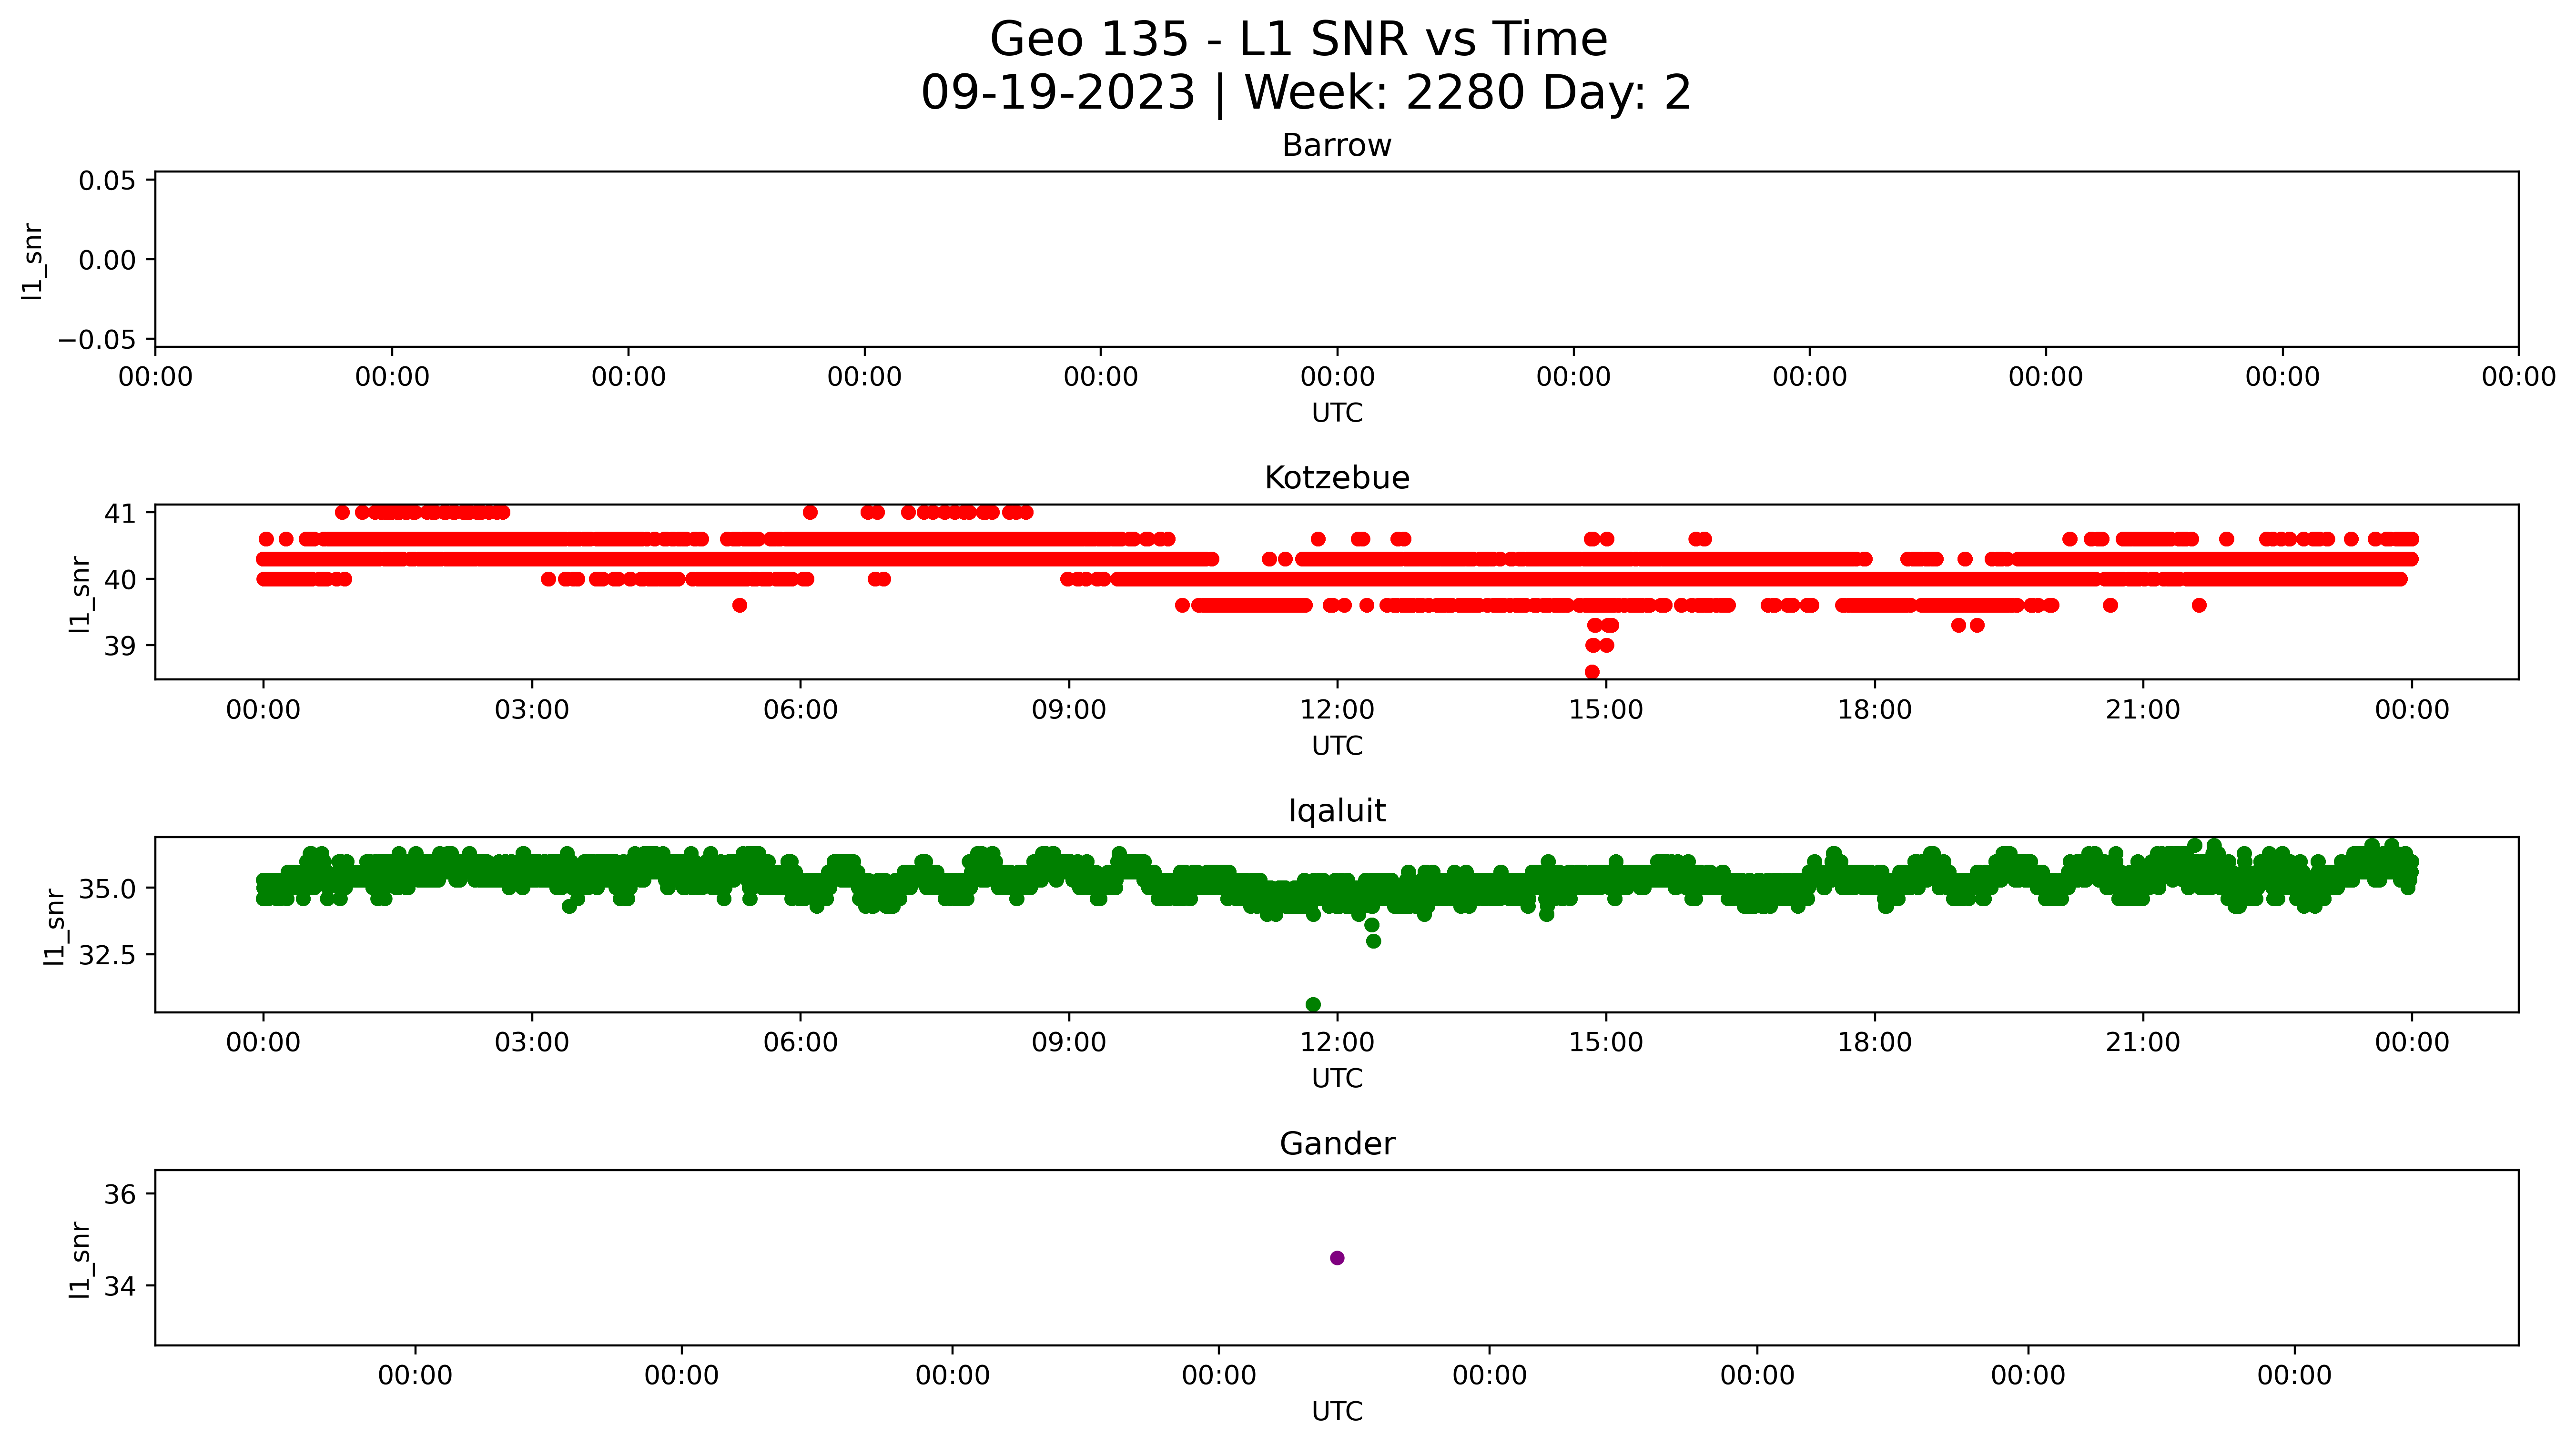Click the l1_snr y-axis label of Kotzebue plot
This screenshot has width=2576, height=1445.
pos(80,594)
